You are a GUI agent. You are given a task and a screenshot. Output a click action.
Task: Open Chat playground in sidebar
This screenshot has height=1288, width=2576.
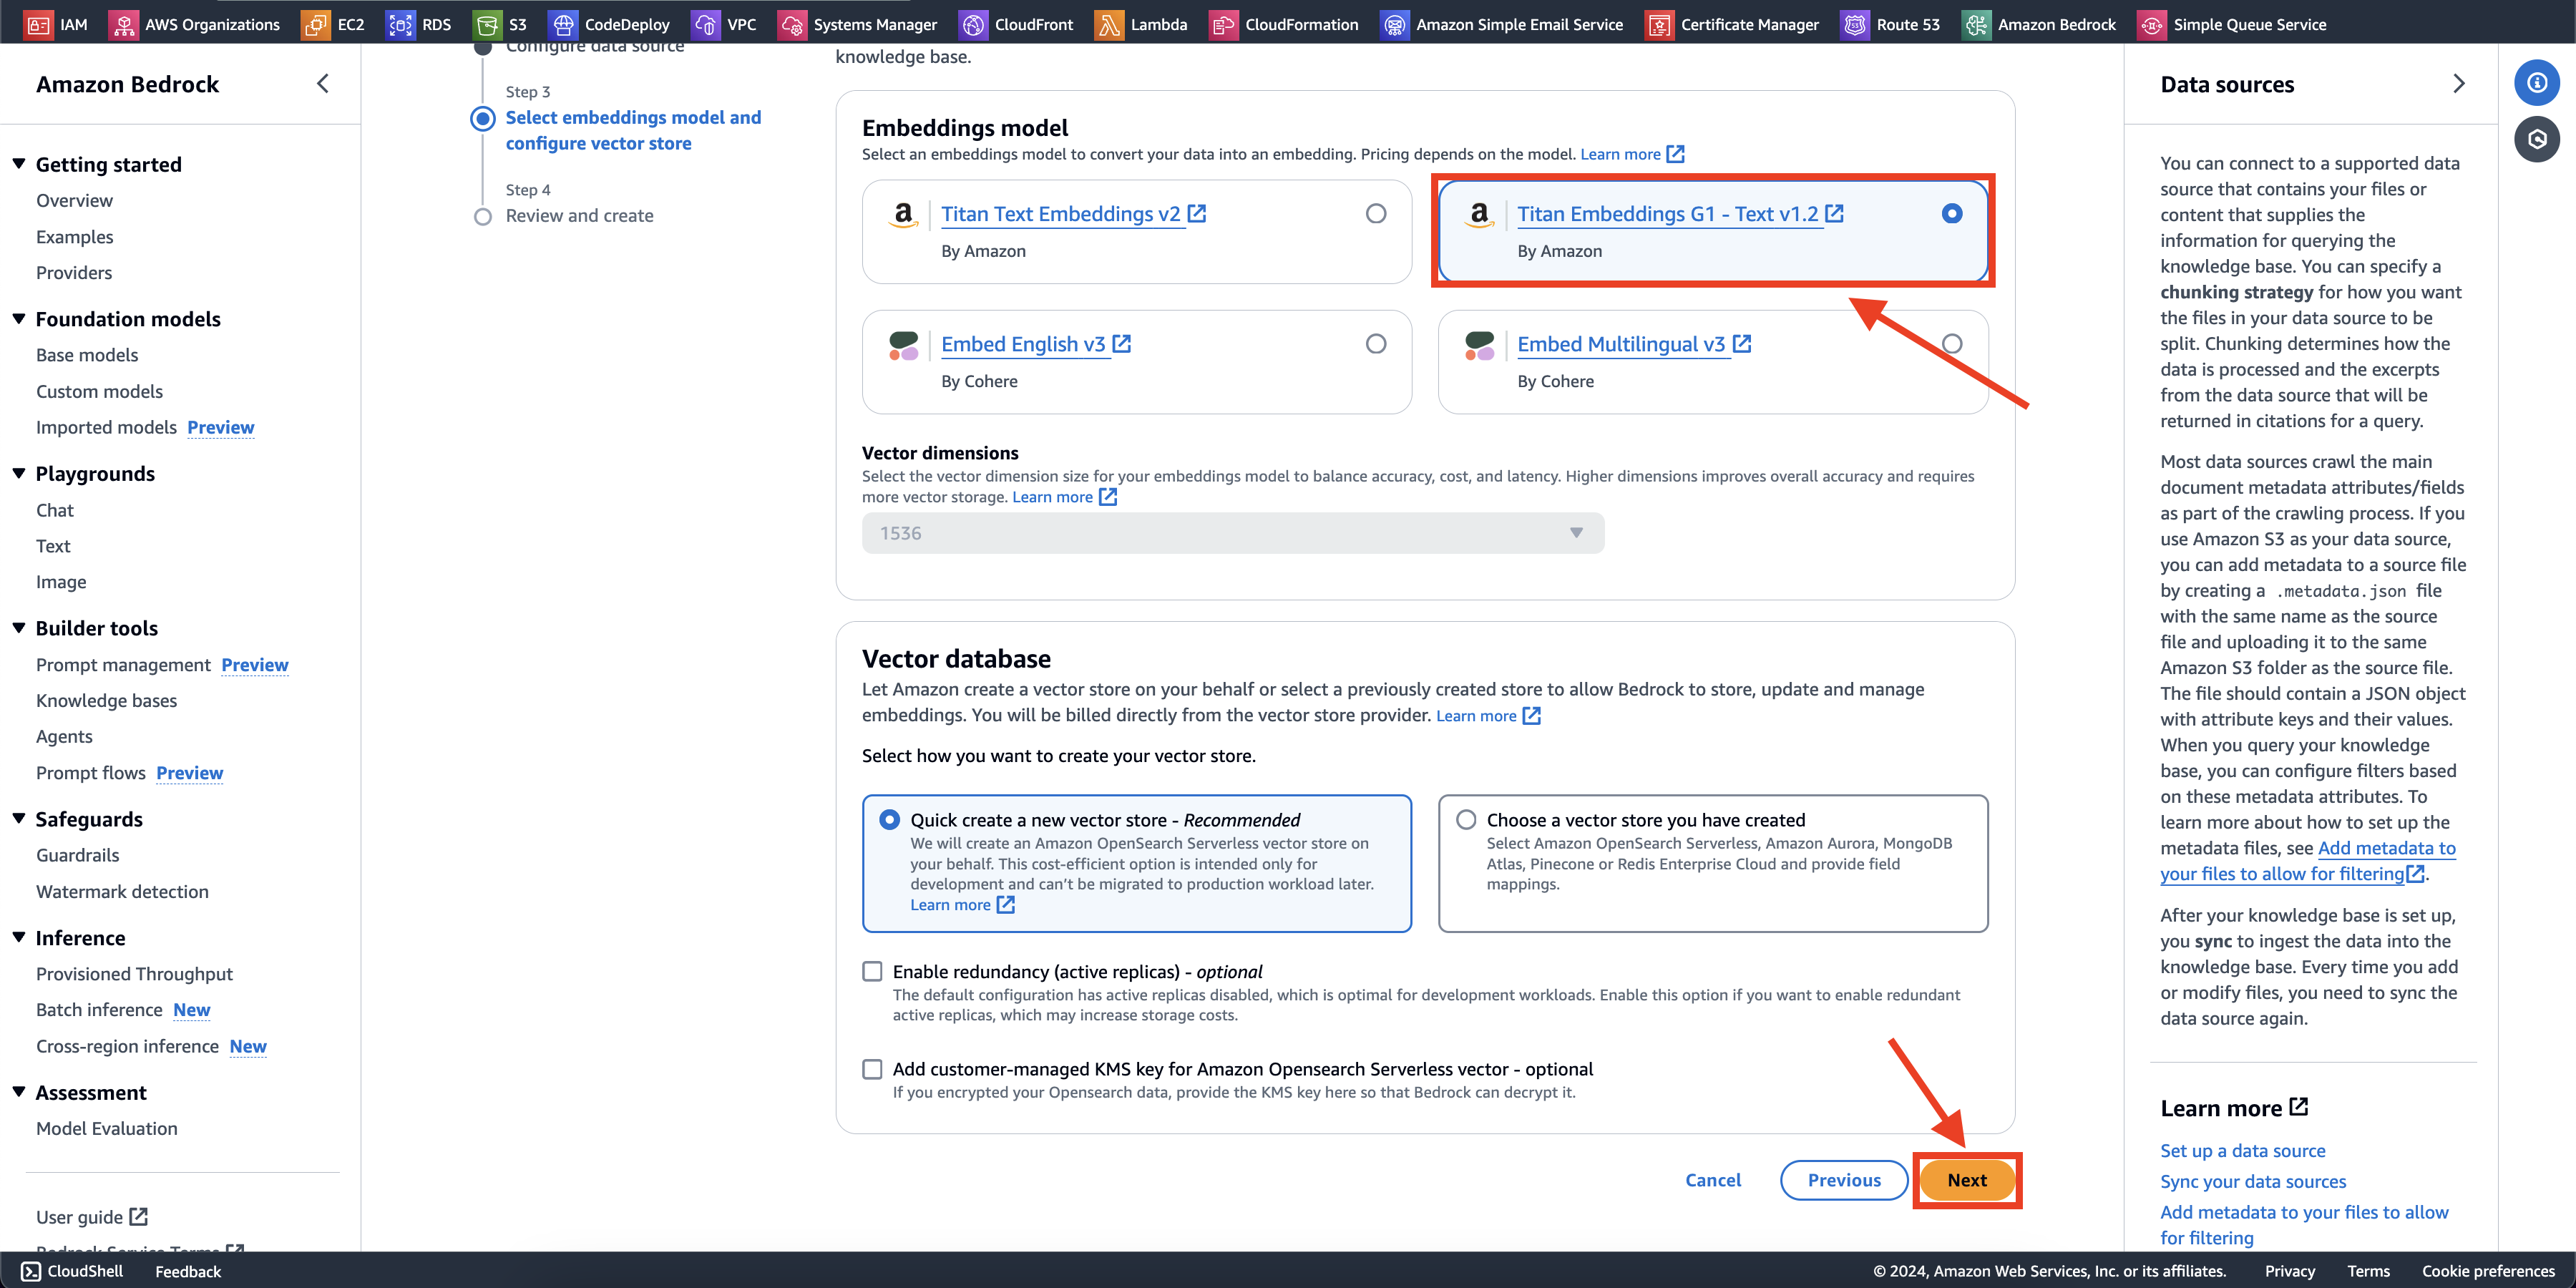coord(55,510)
